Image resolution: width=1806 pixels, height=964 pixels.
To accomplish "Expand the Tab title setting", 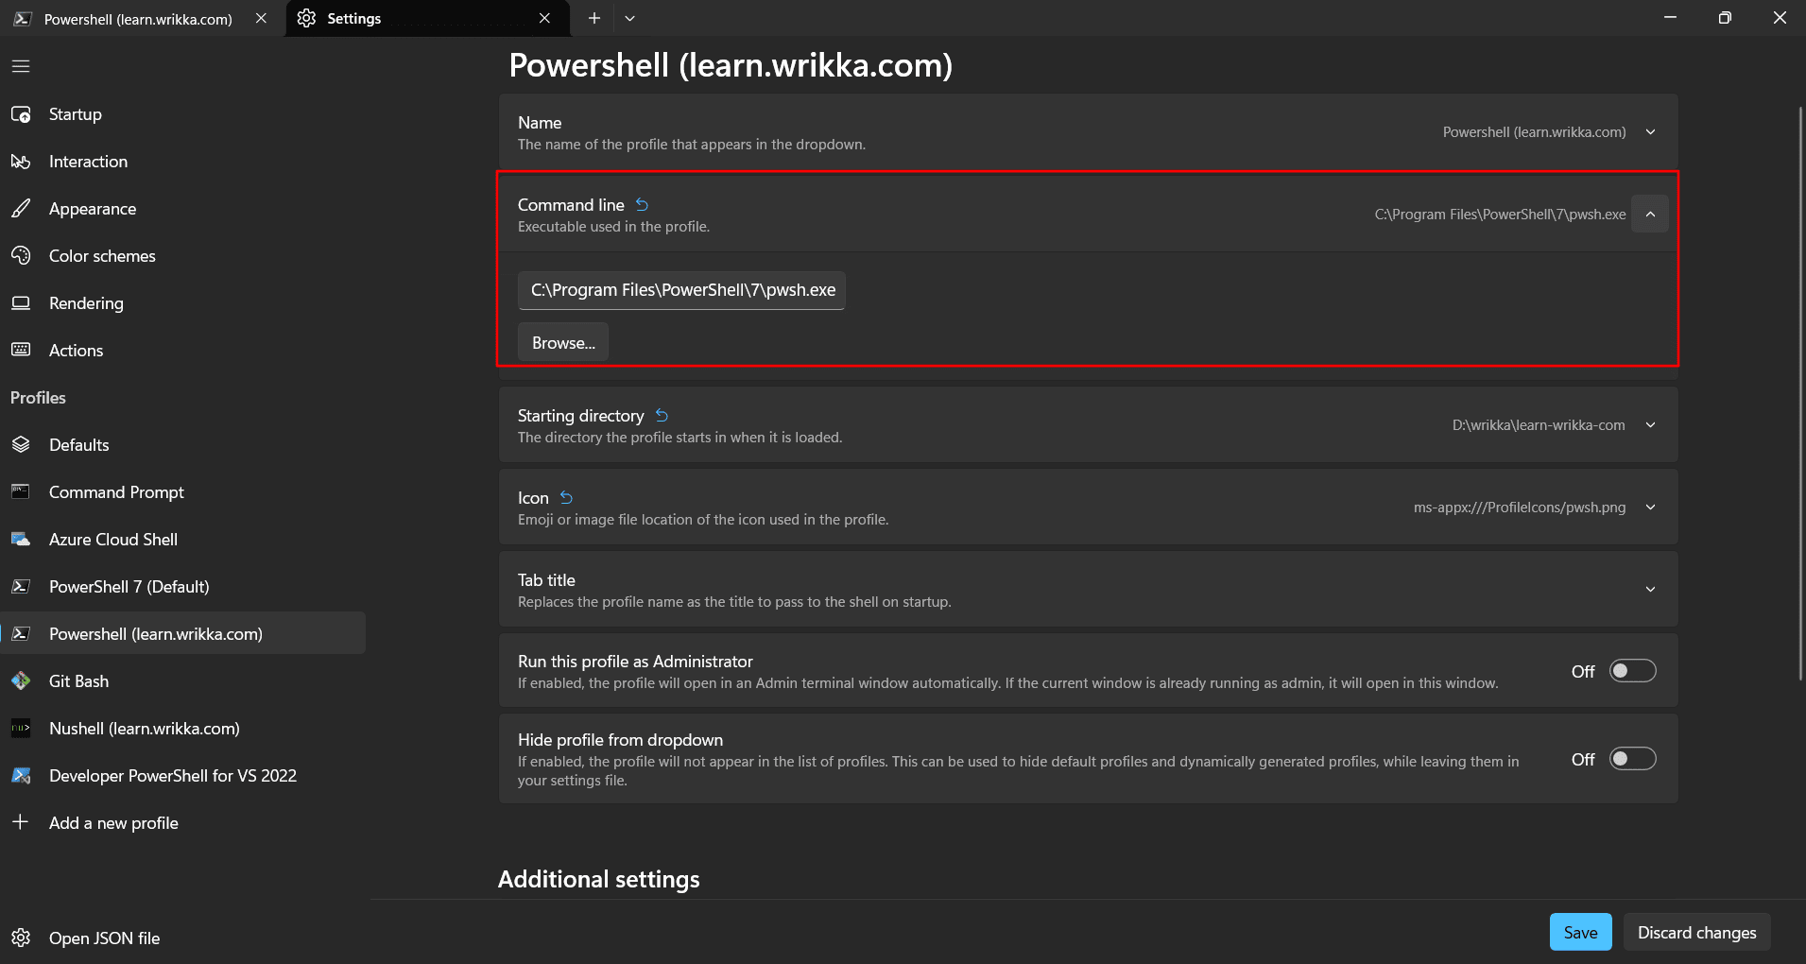I will [1650, 590].
